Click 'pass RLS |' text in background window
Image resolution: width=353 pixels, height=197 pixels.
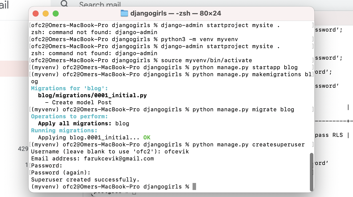click(332, 135)
